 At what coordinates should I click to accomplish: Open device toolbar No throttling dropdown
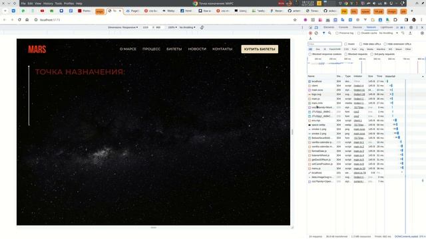point(187,27)
